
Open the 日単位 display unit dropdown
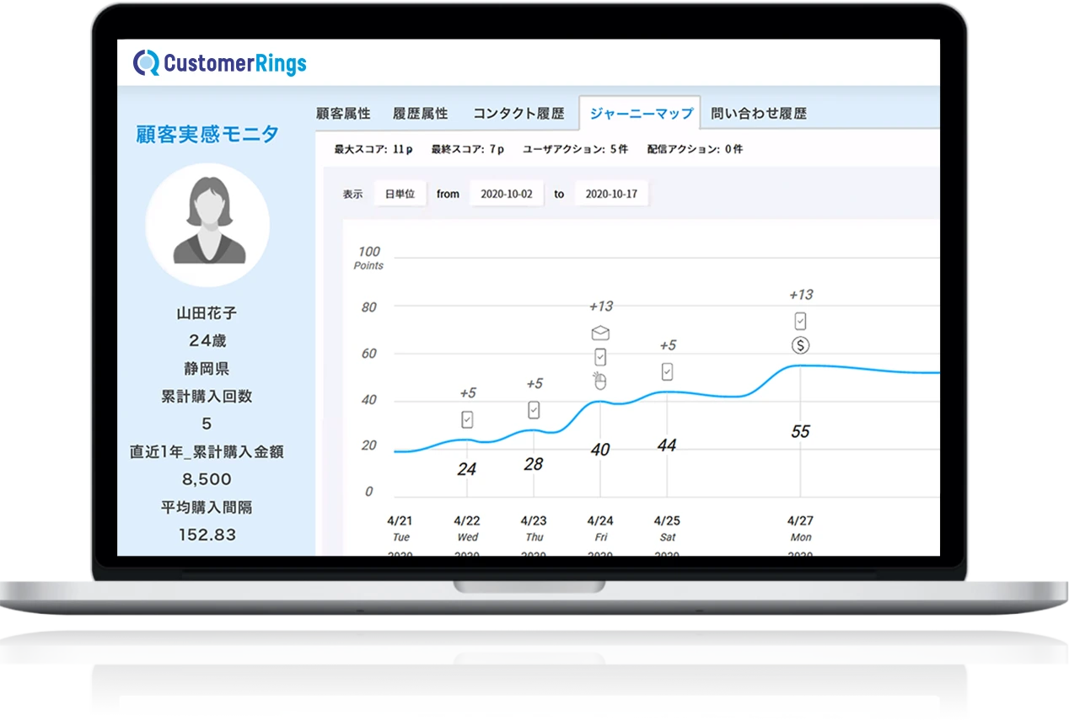tap(400, 194)
